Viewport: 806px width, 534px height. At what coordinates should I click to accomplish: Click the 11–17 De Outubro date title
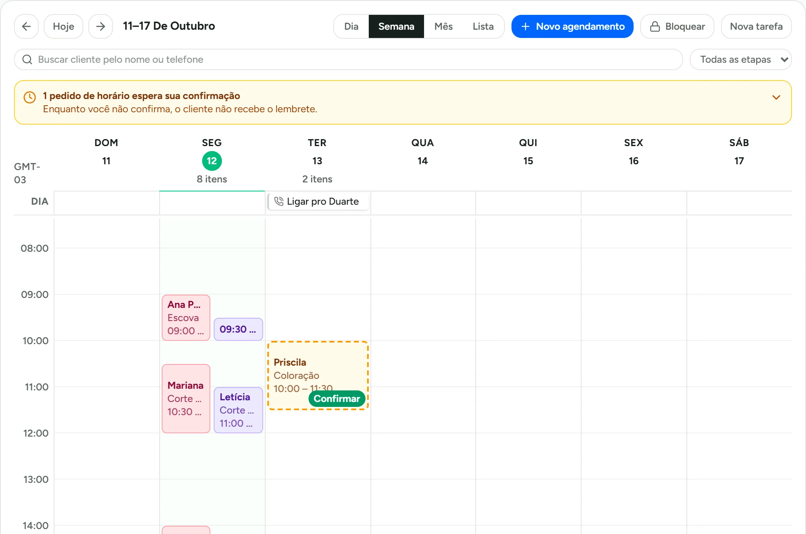click(169, 26)
